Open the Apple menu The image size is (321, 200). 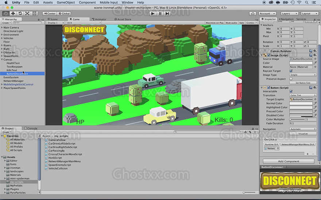click(6, 3)
